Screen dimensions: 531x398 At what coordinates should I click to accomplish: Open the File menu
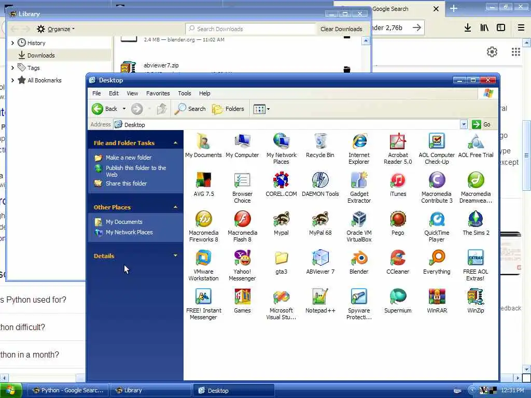[96, 93]
